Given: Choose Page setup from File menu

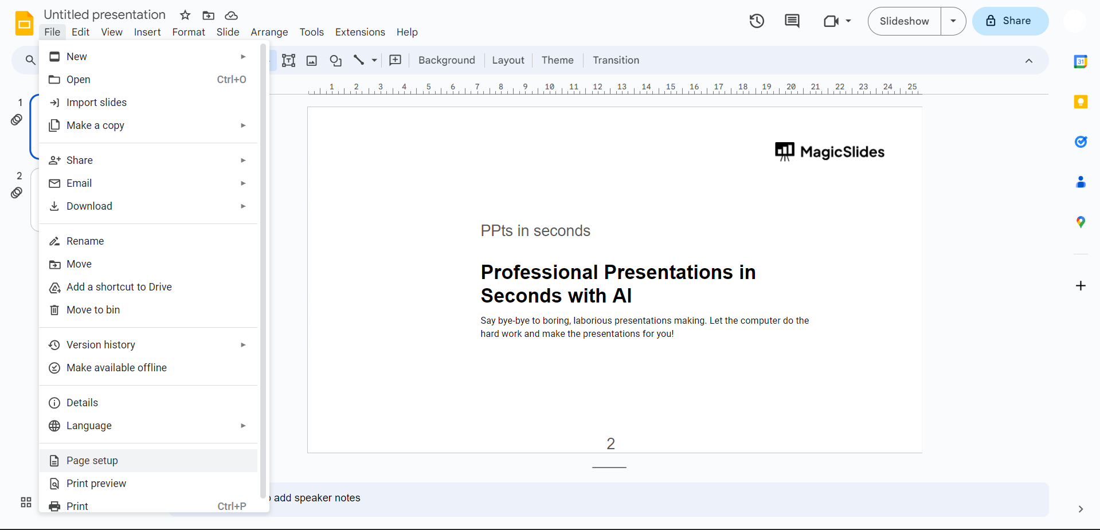Looking at the screenshot, I should pos(92,461).
